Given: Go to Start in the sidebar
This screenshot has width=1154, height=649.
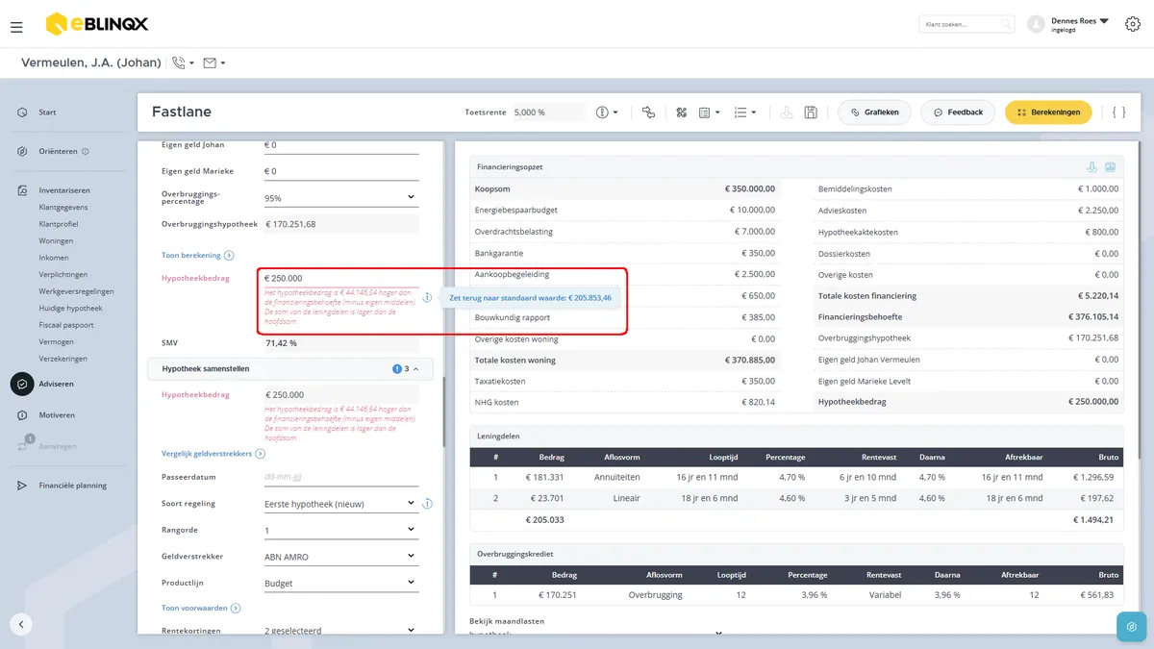Looking at the screenshot, I should click(x=47, y=112).
